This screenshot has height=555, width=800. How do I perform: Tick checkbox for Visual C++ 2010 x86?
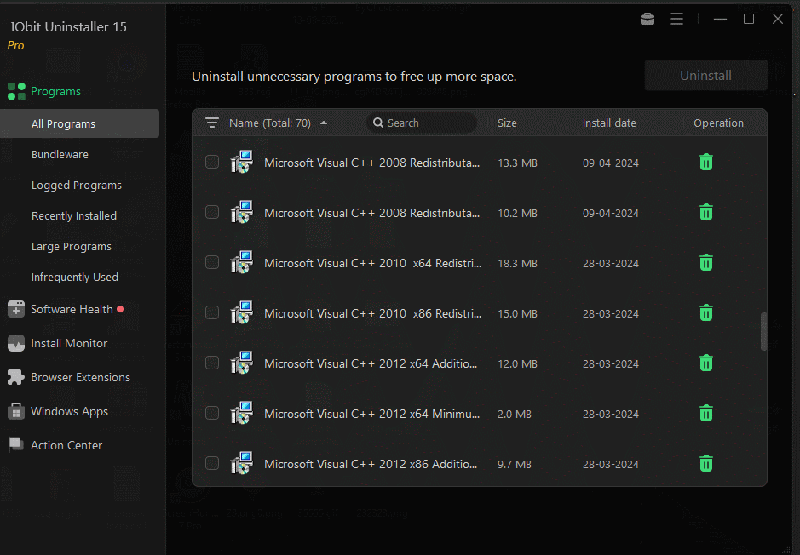tap(212, 312)
